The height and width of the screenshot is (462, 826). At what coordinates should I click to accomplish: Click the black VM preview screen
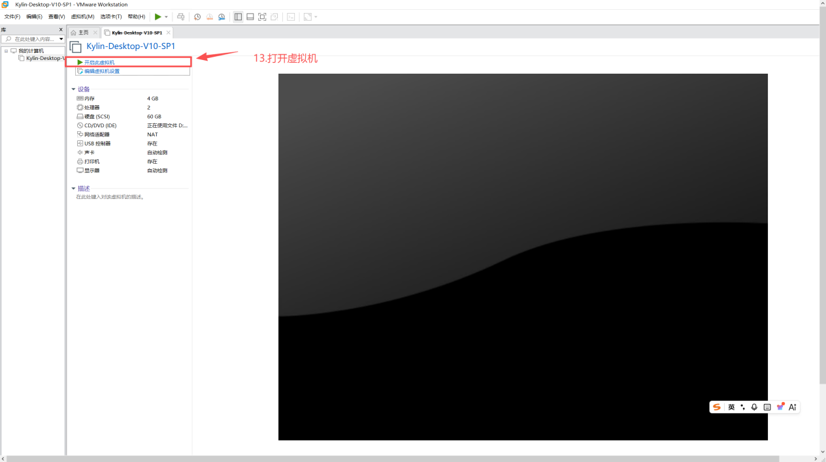coord(523,256)
